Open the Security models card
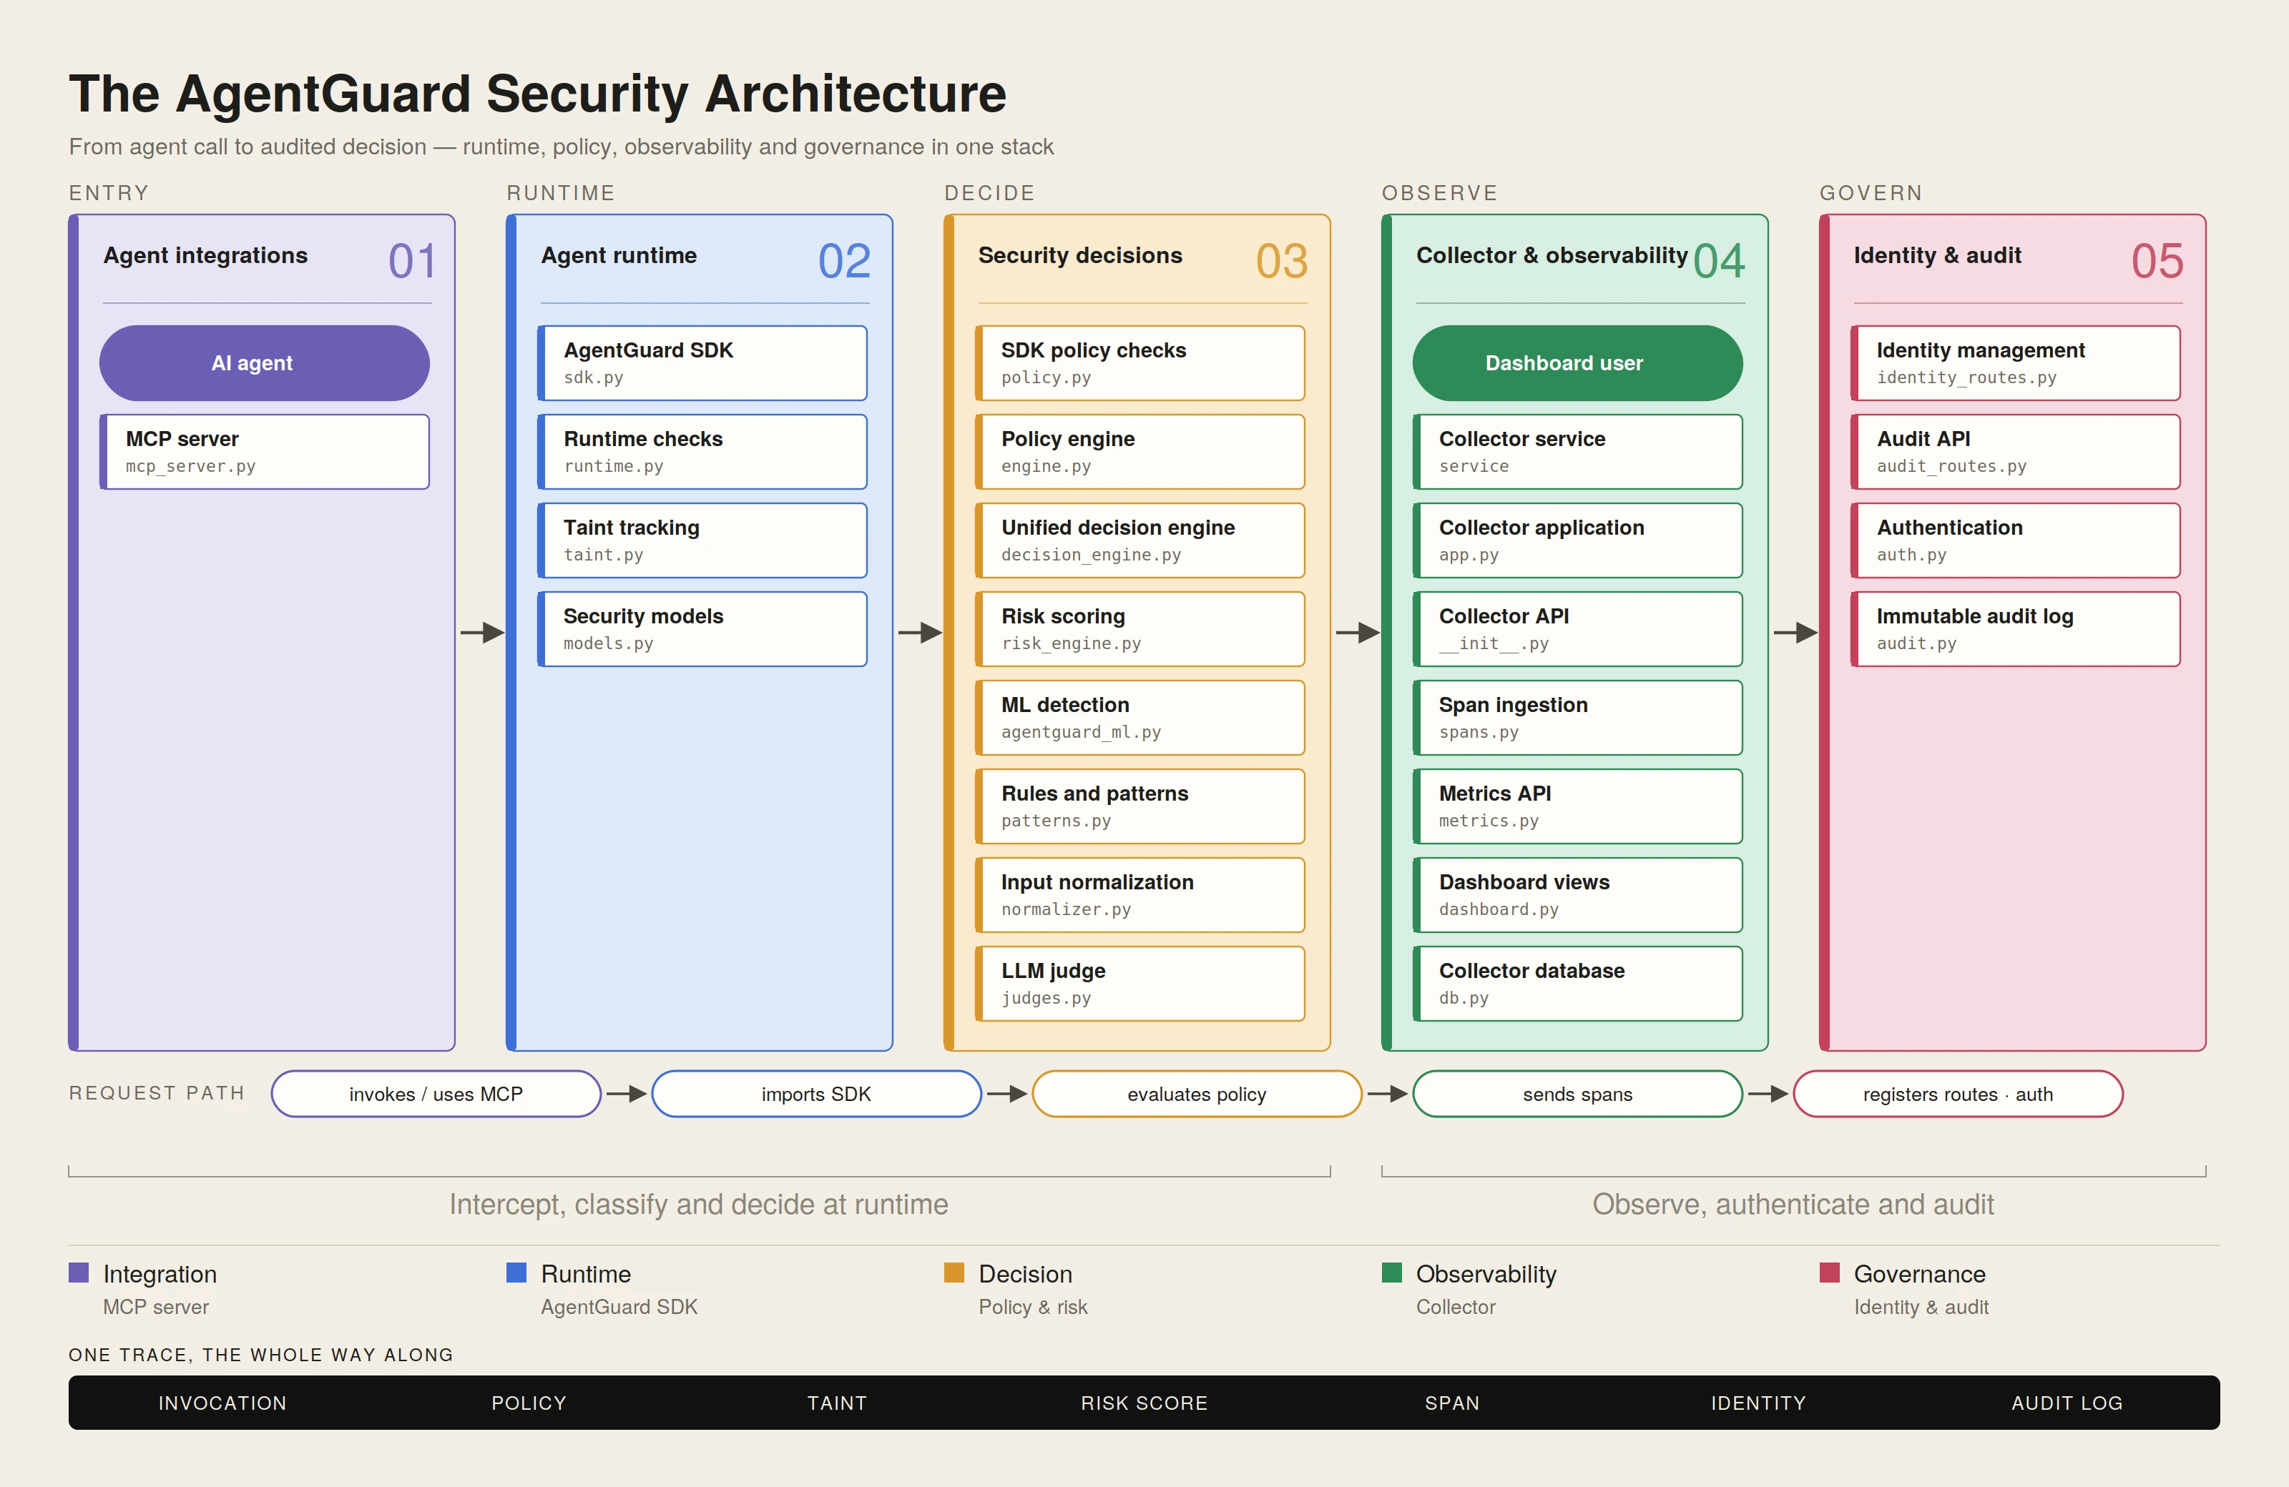The width and height of the screenshot is (2289, 1487). coord(702,628)
